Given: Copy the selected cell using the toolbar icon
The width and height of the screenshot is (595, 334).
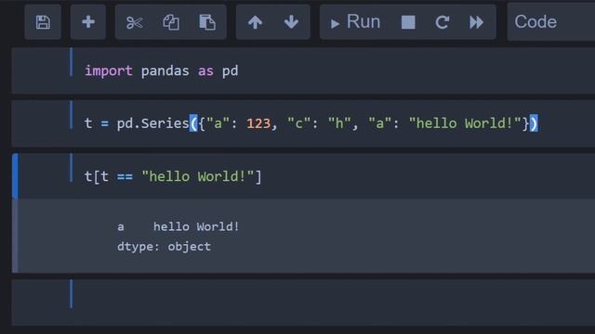Looking at the screenshot, I should 171,22.
